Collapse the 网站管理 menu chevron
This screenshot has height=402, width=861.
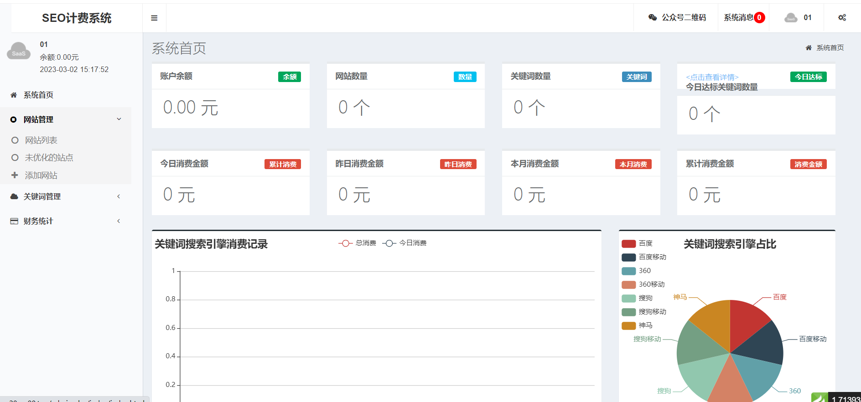coord(119,119)
